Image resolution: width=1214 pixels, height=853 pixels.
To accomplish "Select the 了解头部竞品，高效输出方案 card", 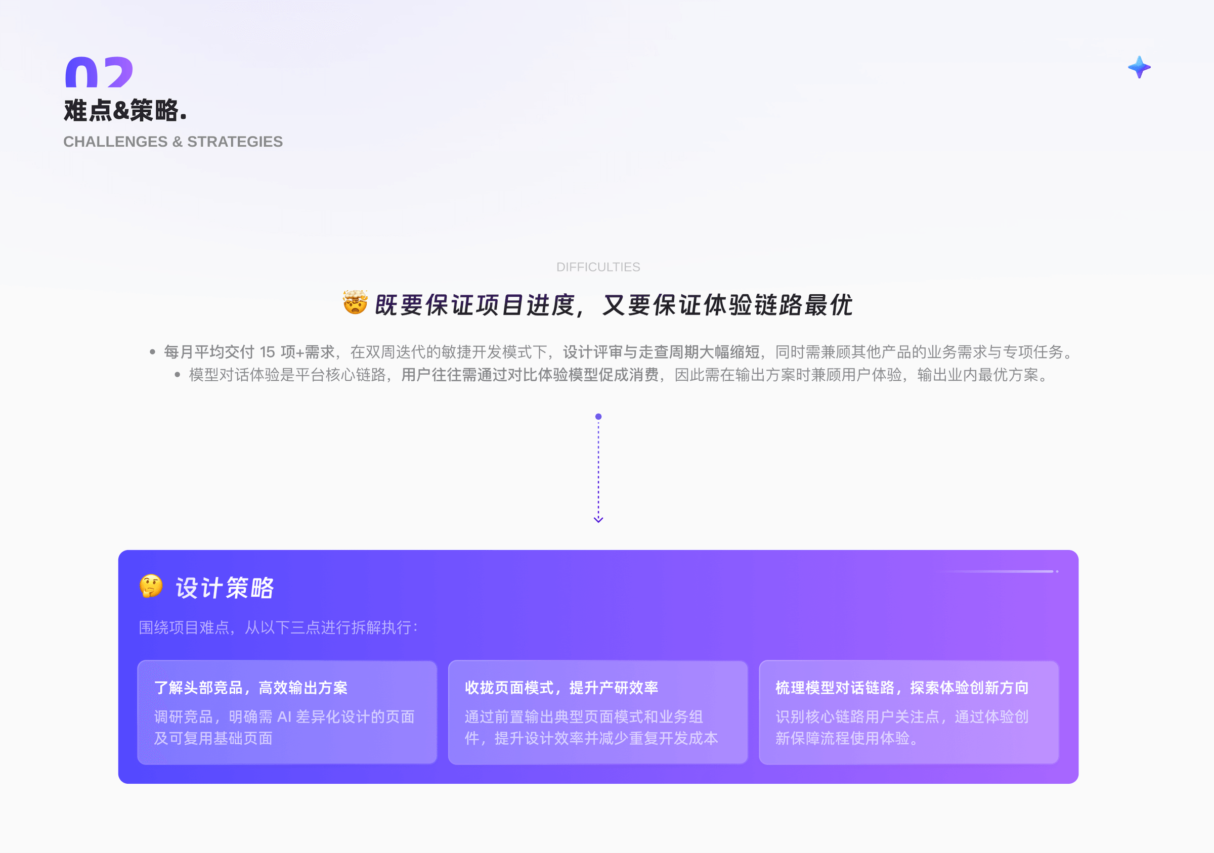I will pyautogui.click(x=287, y=712).
